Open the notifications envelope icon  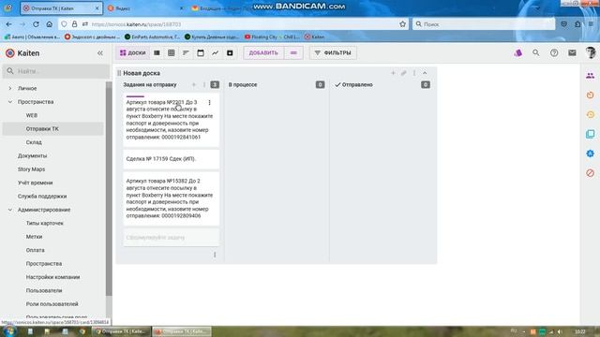pos(572,52)
